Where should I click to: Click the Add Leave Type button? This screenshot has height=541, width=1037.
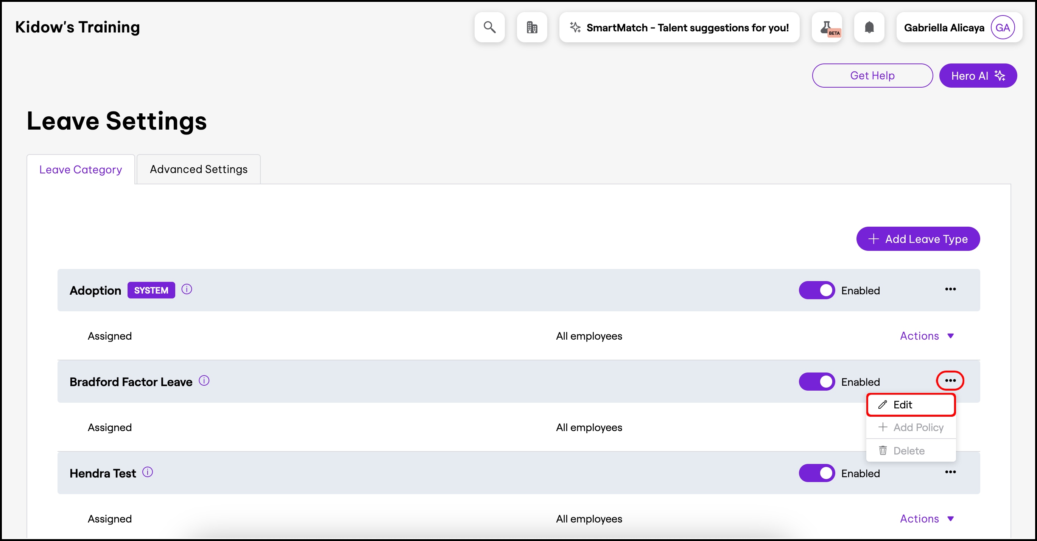point(918,239)
